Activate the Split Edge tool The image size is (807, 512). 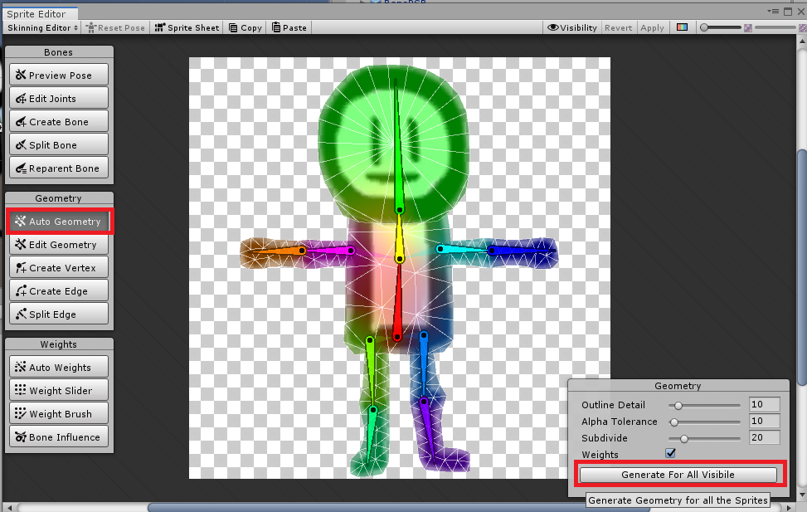coord(59,314)
